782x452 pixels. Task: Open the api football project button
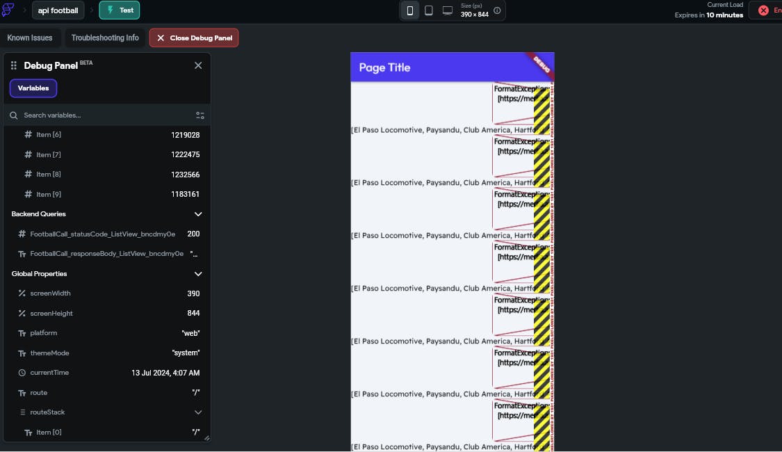coord(58,10)
